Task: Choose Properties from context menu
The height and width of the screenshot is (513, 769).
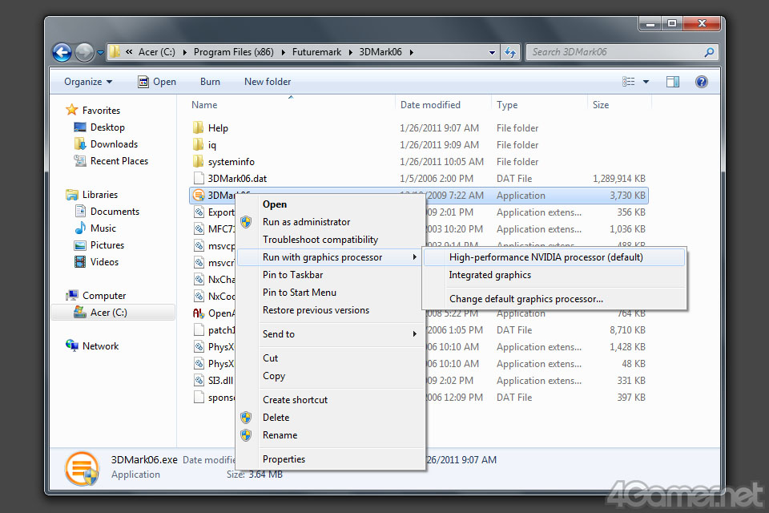Action: click(284, 459)
